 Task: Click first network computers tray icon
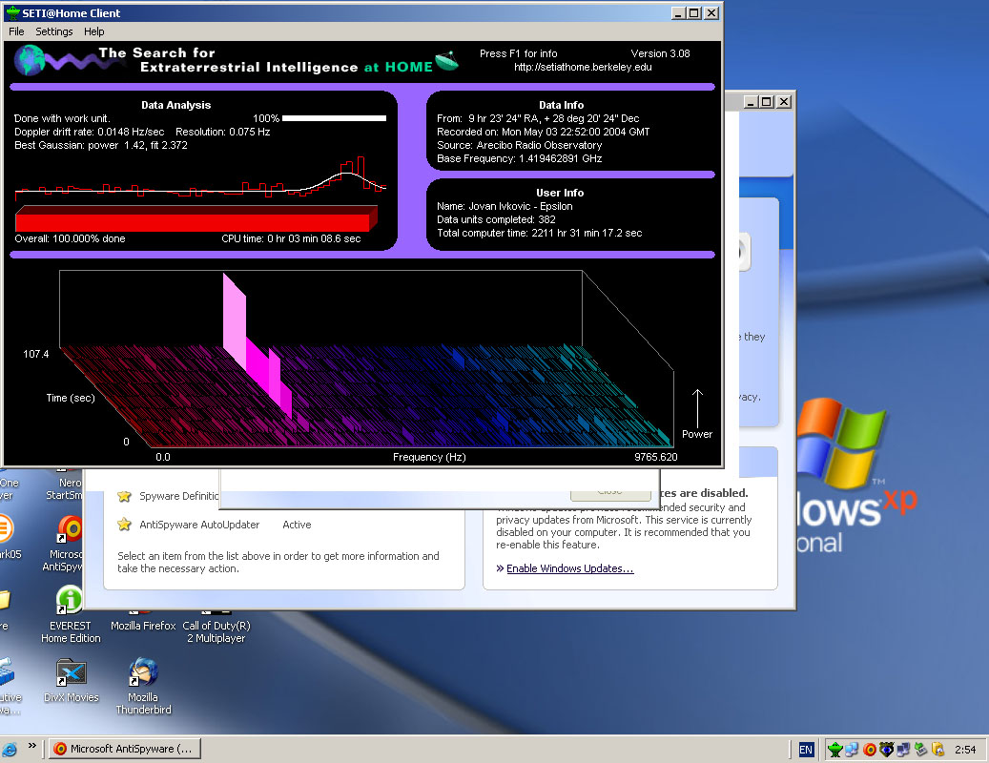click(852, 749)
